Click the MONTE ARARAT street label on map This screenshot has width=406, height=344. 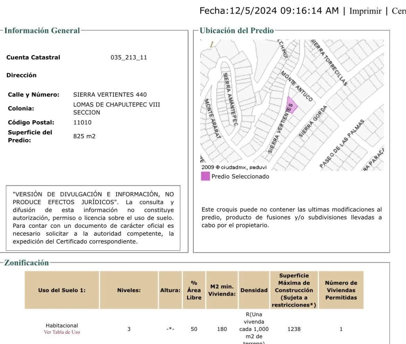coord(213,118)
